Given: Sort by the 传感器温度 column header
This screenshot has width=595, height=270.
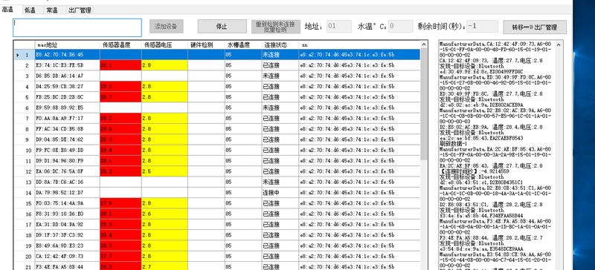Looking at the screenshot, I should point(120,45).
